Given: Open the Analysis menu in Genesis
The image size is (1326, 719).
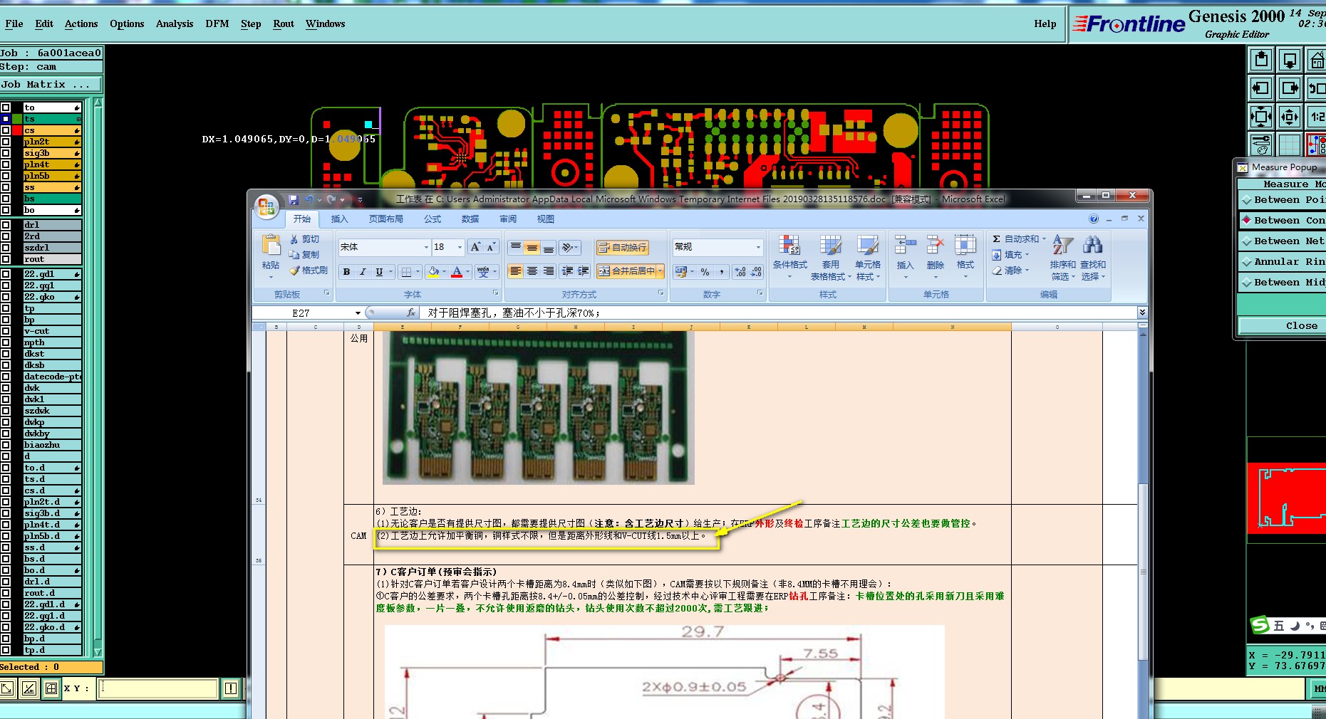Looking at the screenshot, I should 175,23.
